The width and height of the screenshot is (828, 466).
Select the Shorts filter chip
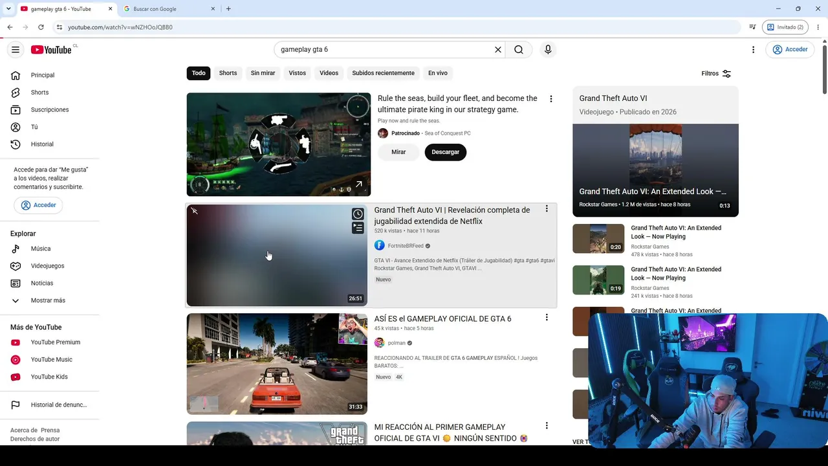[x=228, y=73]
